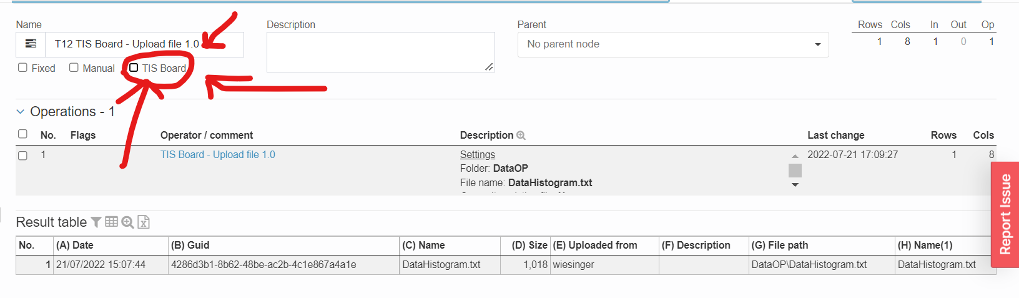The image size is (1019, 298).
Task: Click the Folder: DataOP line
Action: click(x=494, y=168)
